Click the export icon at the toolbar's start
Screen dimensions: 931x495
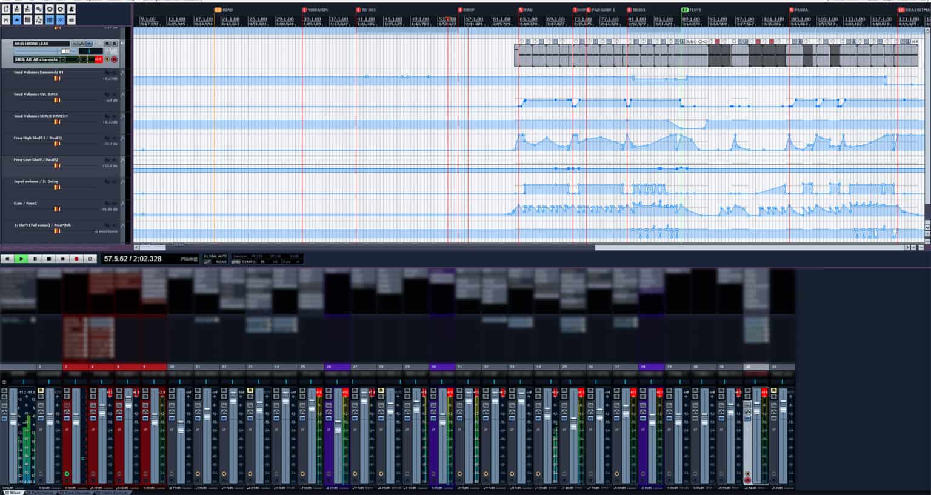point(6,8)
